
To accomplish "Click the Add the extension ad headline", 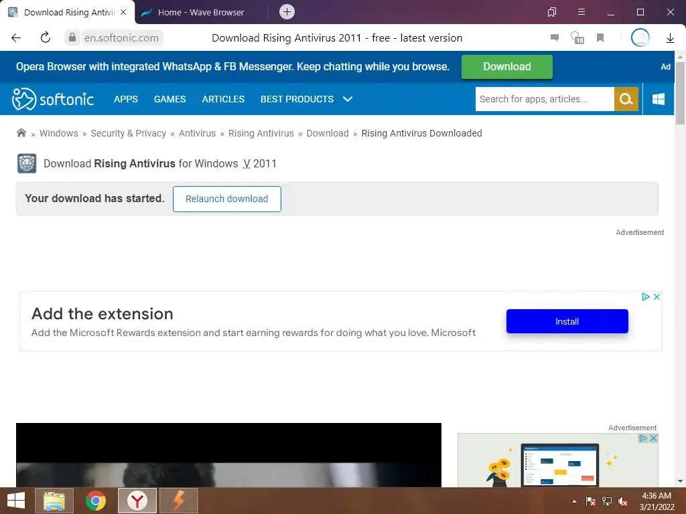I will click(102, 314).
